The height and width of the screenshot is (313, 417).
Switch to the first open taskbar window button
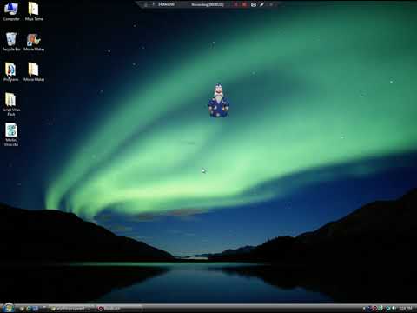click(71, 309)
